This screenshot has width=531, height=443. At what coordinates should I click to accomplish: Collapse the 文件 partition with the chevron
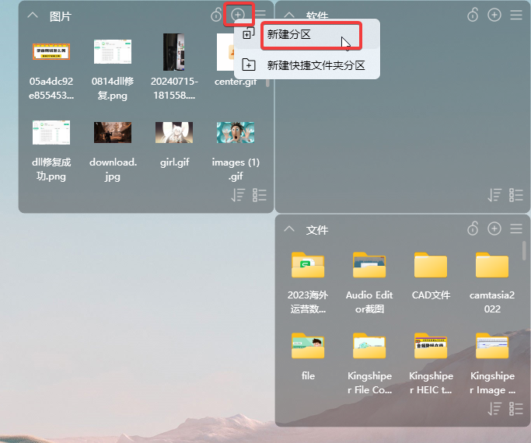(x=289, y=229)
